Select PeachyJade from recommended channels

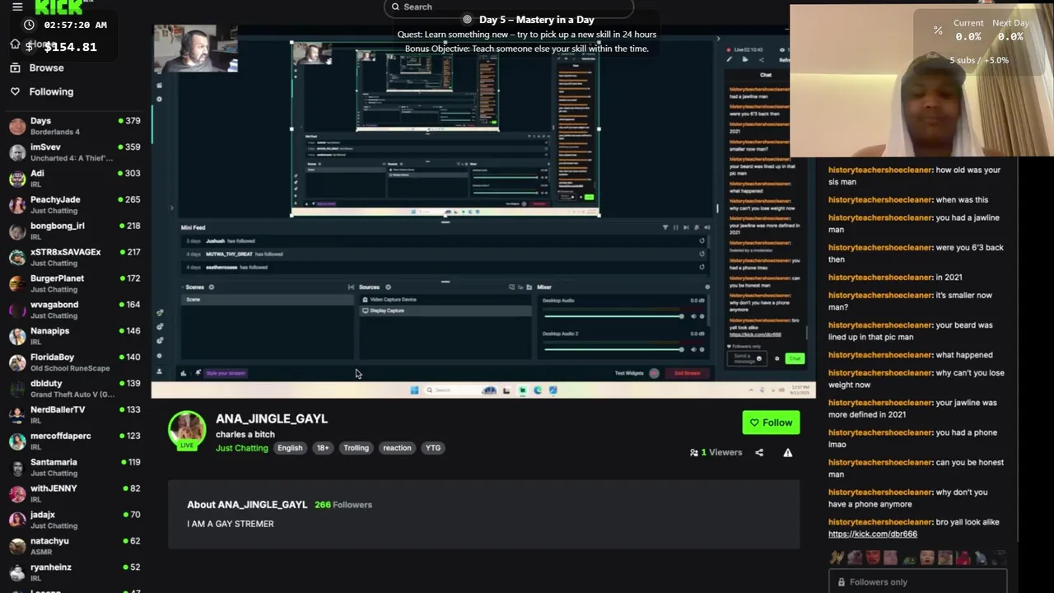74,205
